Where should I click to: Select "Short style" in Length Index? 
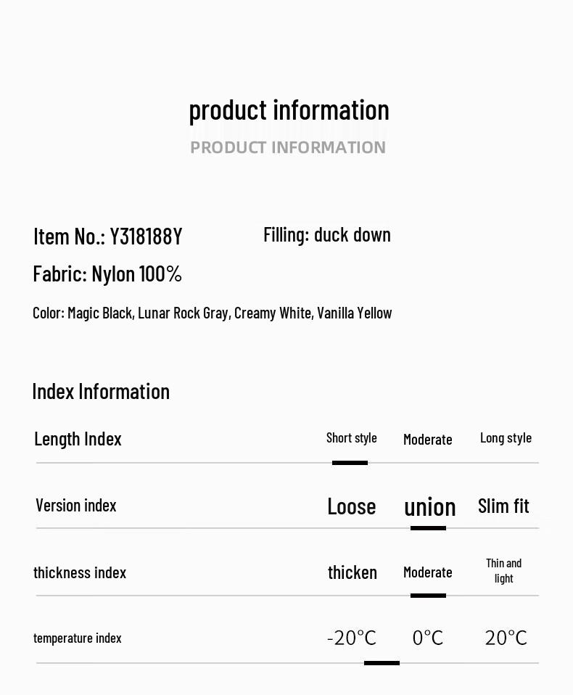(x=351, y=438)
